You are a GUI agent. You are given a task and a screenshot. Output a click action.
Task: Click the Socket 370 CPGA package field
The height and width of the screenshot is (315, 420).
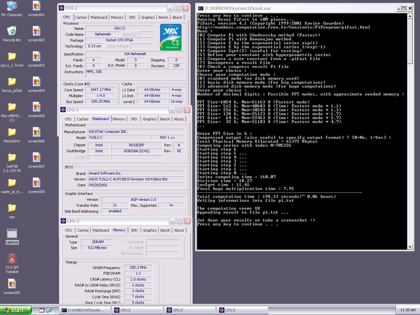click(119, 40)
